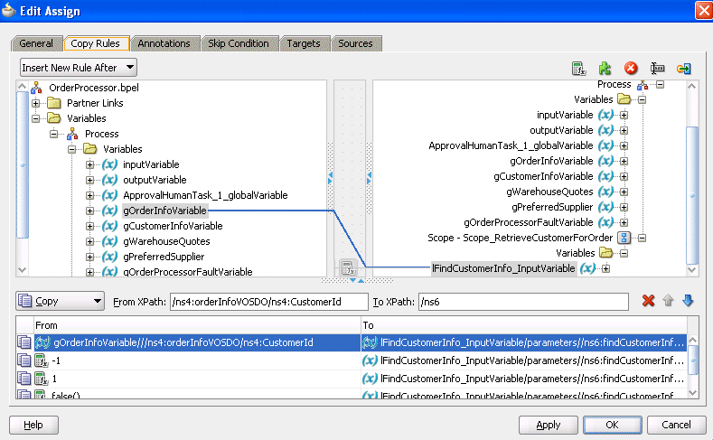
Task: Expand lFindCustomerInfo_InputVariable in target tree
Action: tap(605, 268)
